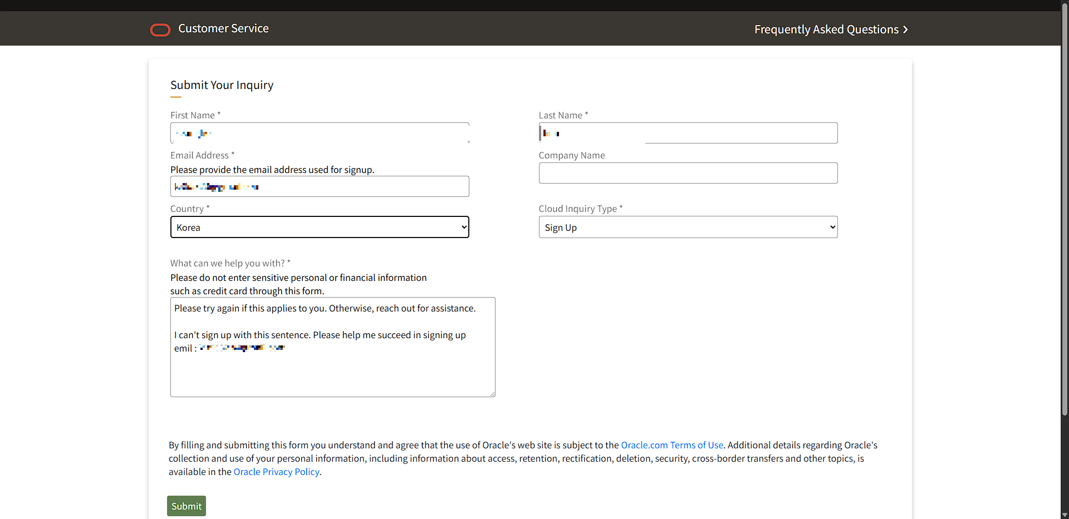Click into the Email Address field
The image size is (1069, 519).
pyautogui.click(x=320, y=186)
